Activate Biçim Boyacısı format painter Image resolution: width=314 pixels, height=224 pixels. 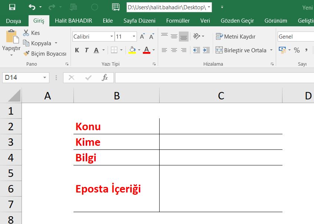(45, 54)
